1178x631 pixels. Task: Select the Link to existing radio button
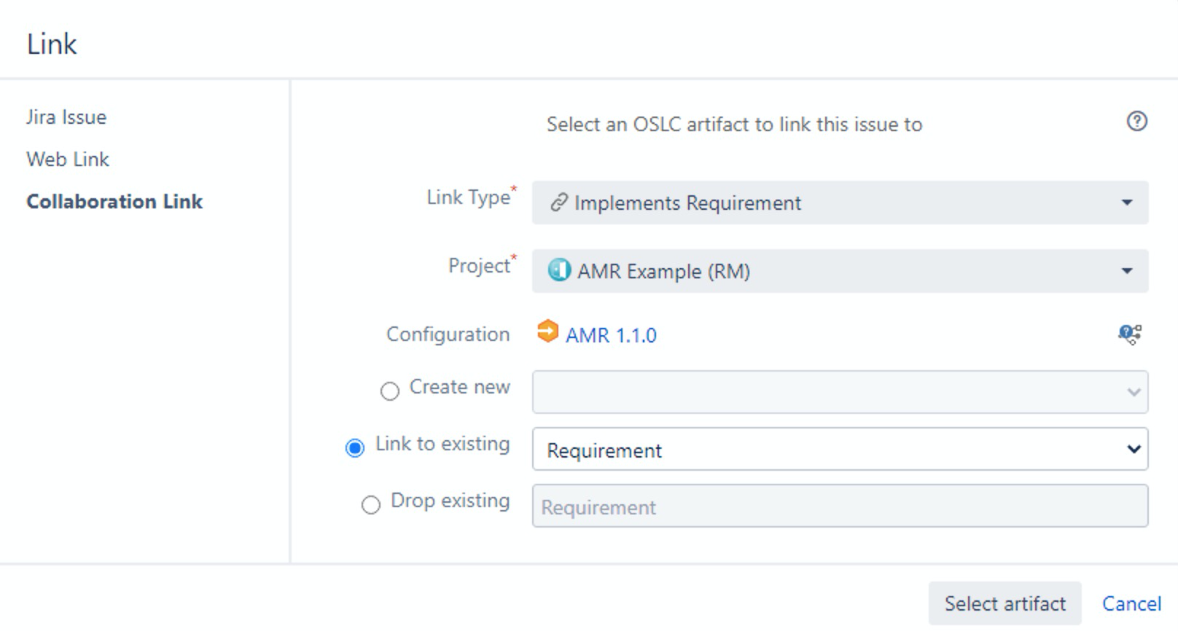pos(355,448)
